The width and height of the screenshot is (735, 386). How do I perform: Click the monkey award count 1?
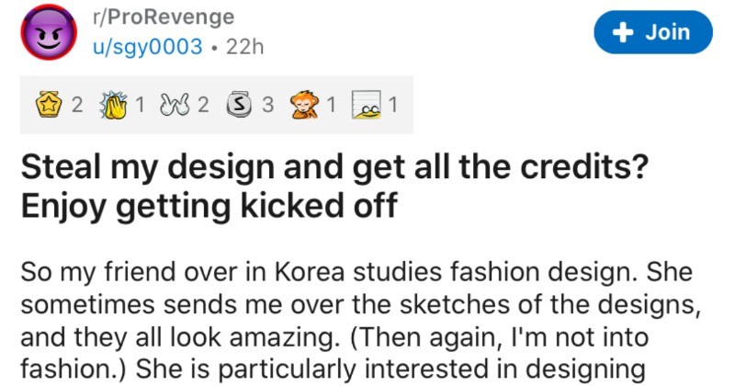tap(331, 105)
